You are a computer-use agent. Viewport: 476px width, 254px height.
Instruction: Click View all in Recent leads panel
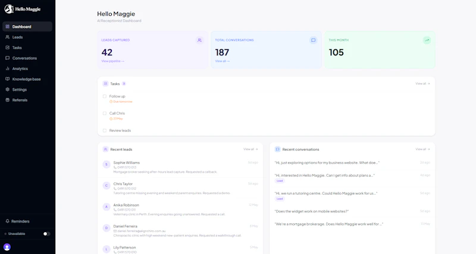pos(250,149)
